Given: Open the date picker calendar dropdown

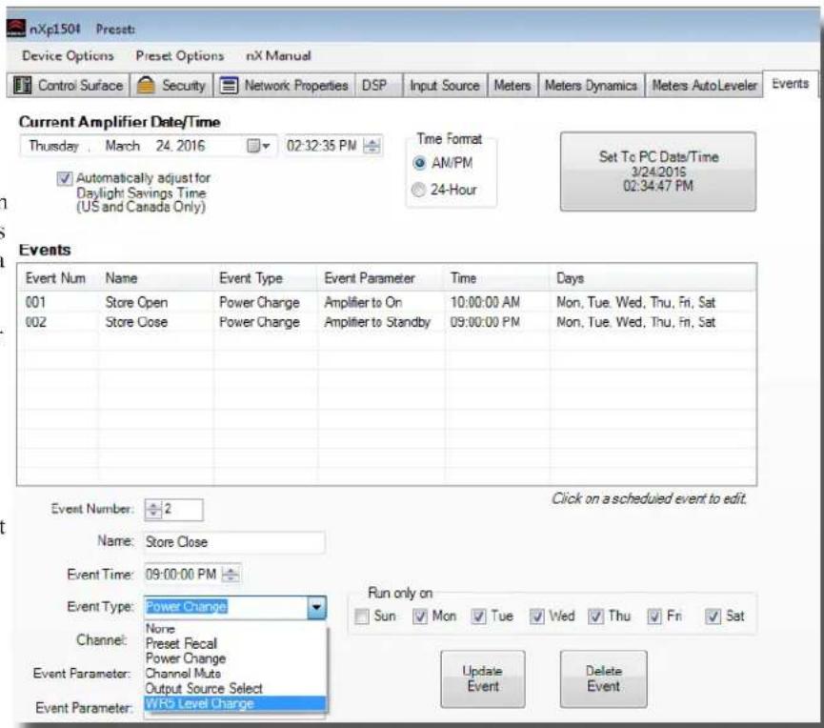Looking at the screenshot, I should click(258, 146).
